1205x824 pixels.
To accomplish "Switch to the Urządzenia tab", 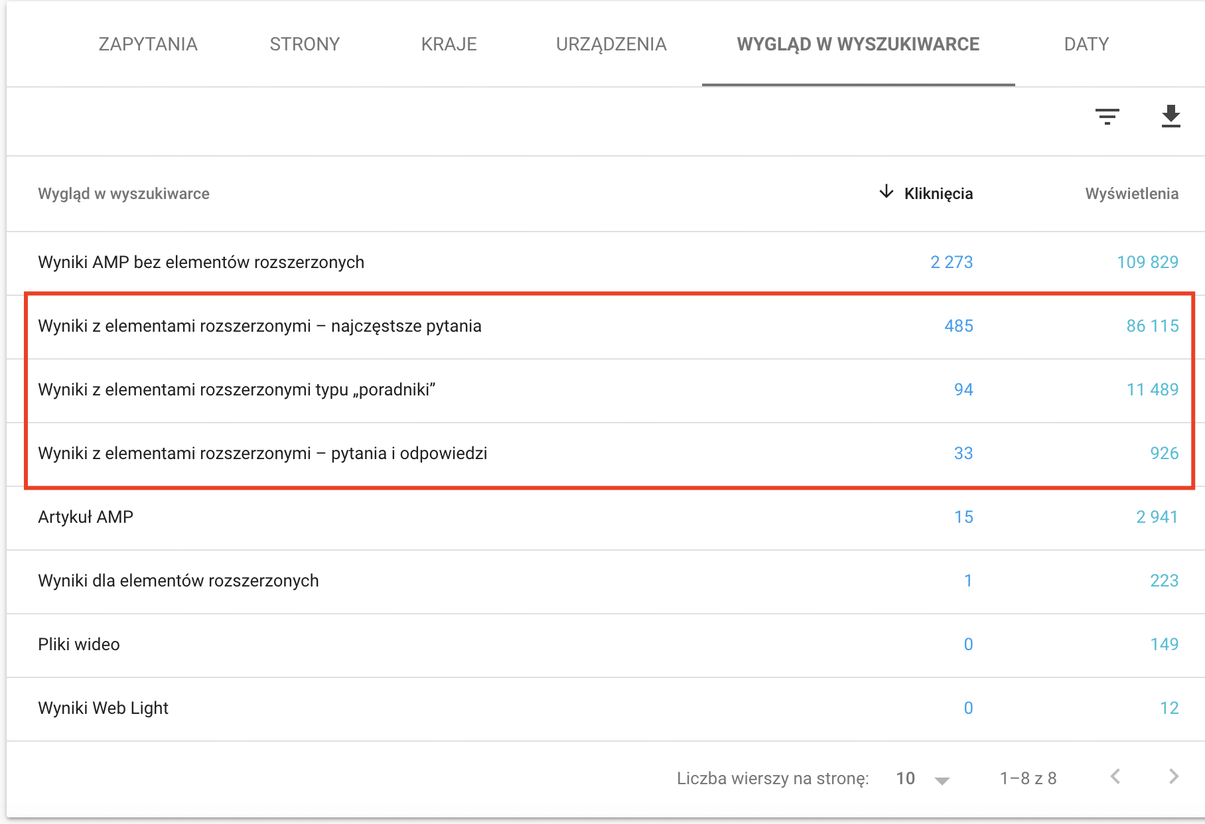I will [x=611, y=44].
